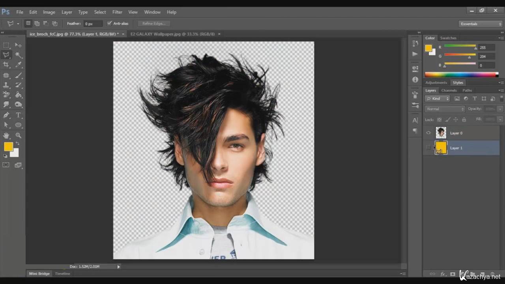The height and width of the screenshot is (284, 505).
Task: Select the Crop tool
Action: [6, 65]
